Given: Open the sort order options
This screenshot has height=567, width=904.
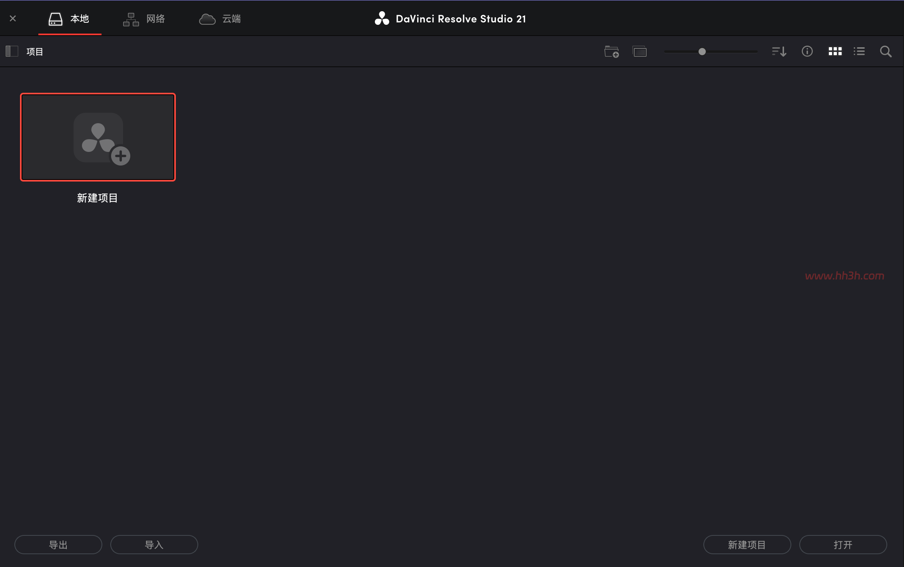Looking at the screenshot, I should [x=779, y=52].
